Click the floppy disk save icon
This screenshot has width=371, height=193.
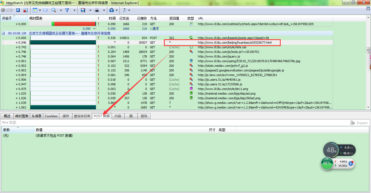(83, 10)
